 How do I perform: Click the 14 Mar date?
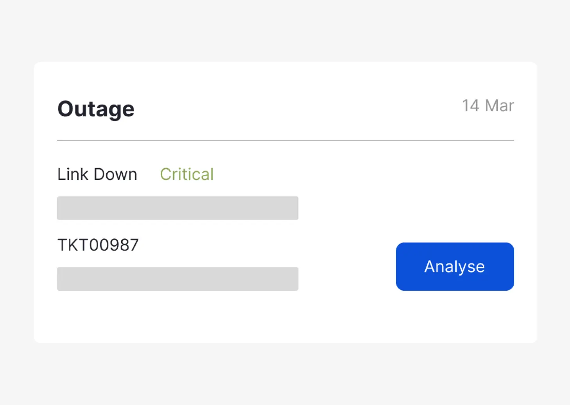point(488,106)
